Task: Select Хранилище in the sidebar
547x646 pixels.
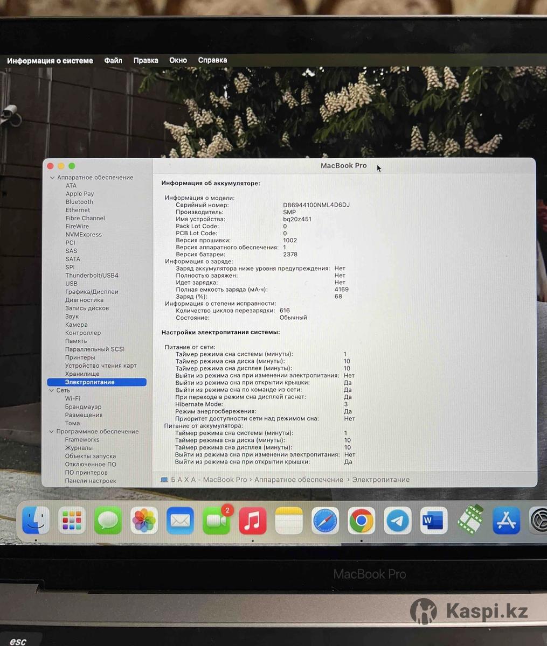Action: click(82, 374)
